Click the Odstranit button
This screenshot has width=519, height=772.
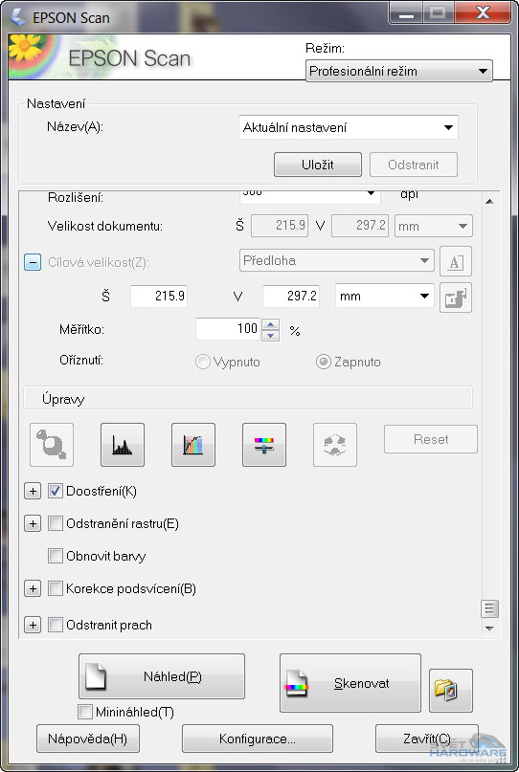click(x=414, y=165)
